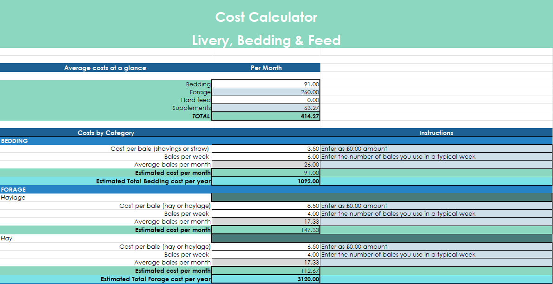Click the Haylage bales-per-week instruction text
The width and height of the screenshot is (553, 284).
tap(398, 213)
